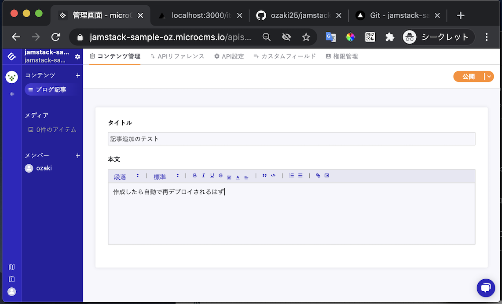Switch to the APIリファレンス tab

coord(177,56)
